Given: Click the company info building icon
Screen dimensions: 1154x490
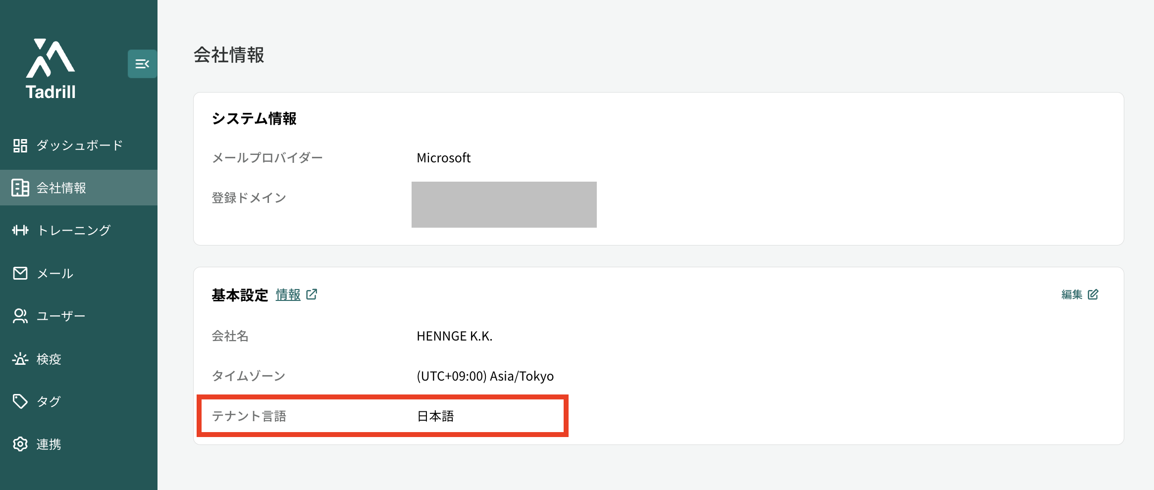Looking at the screenshot, I should [x=20, y=188].
